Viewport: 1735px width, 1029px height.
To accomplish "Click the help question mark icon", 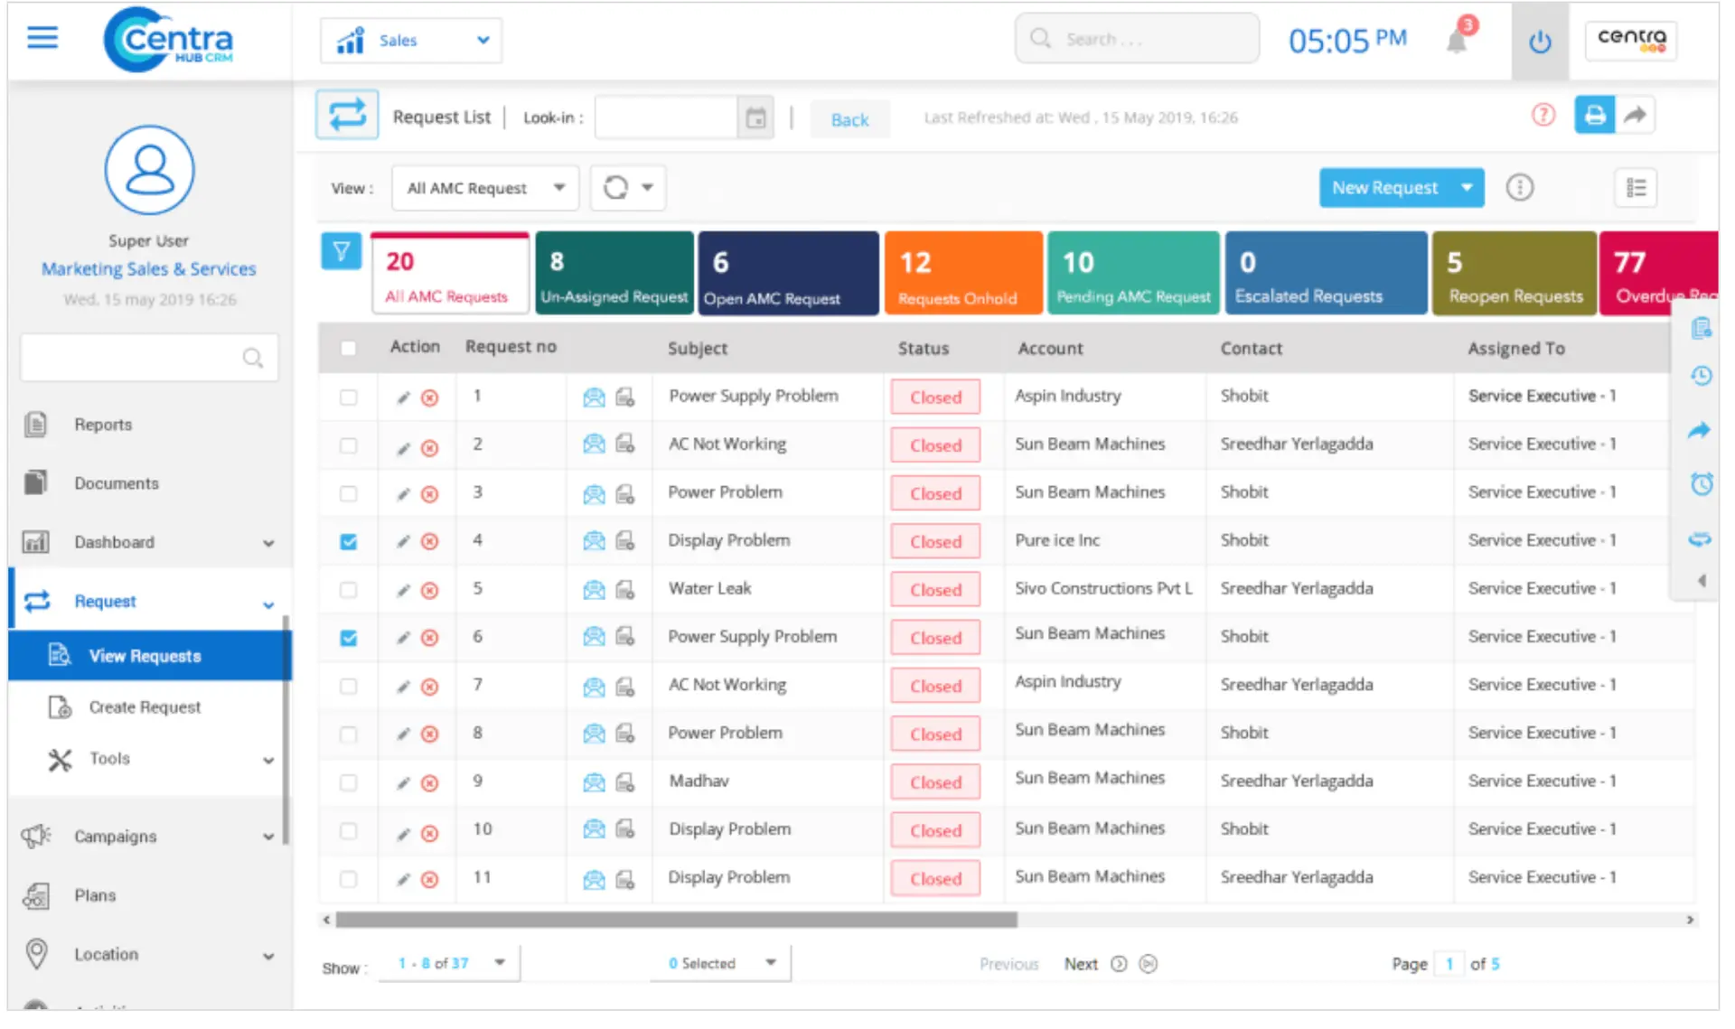I will 1544,116.
